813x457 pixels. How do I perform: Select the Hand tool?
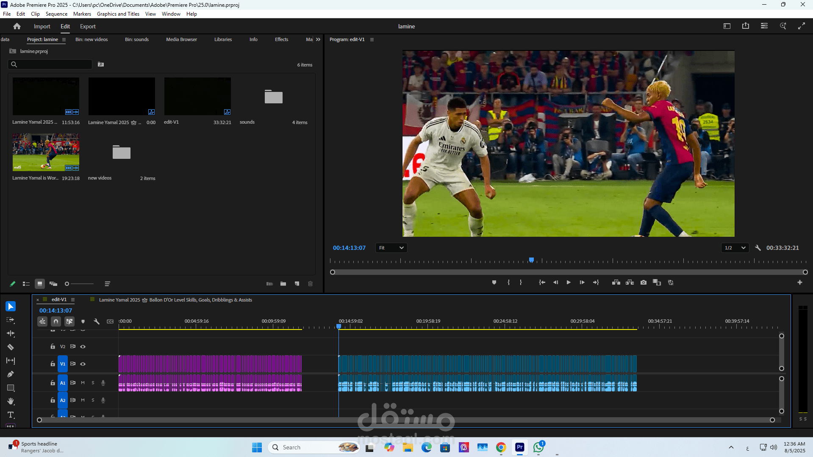[11, 402]
